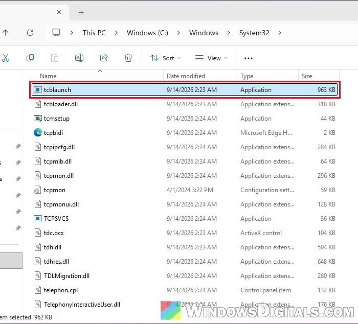
Task: Click the tdc.ocx file icon
Action: [x=38, y=233]
